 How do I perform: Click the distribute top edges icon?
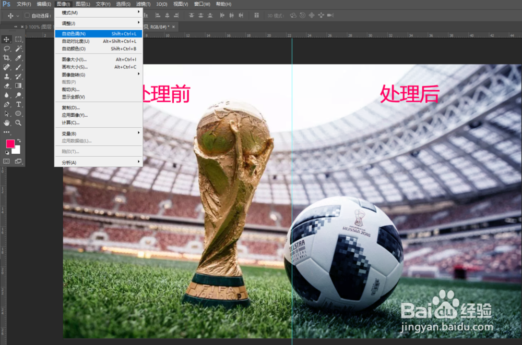coord(192,15)
